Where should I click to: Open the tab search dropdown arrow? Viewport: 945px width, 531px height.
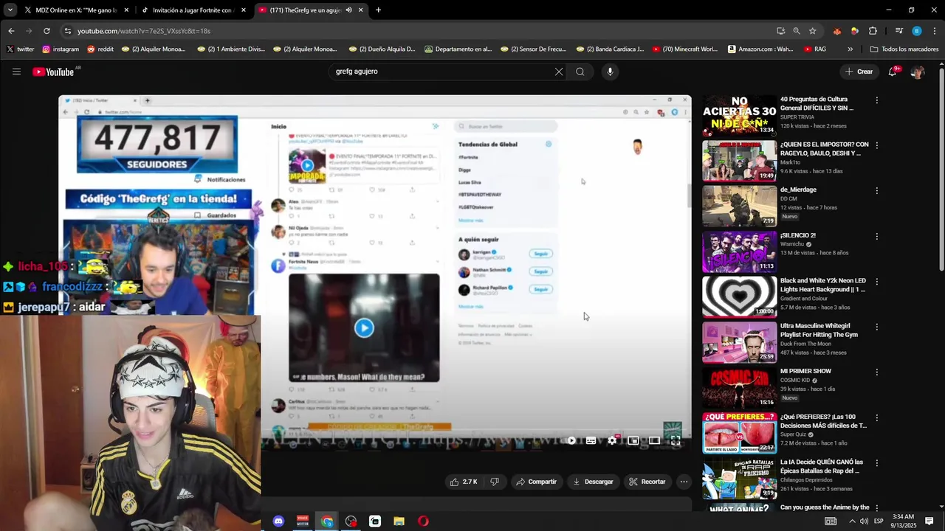click(10, 10)
